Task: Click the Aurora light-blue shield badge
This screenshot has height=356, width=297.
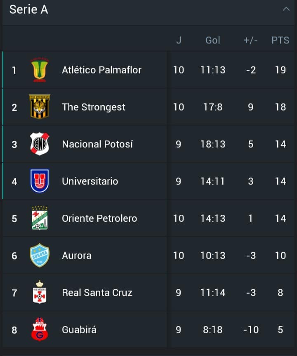Action: (x=40, y=256)
